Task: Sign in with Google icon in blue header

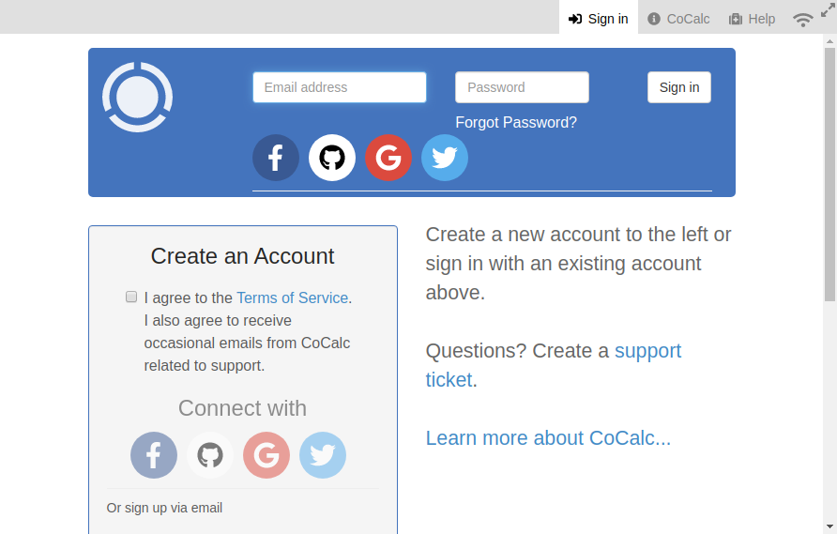Action: (388, 158)
